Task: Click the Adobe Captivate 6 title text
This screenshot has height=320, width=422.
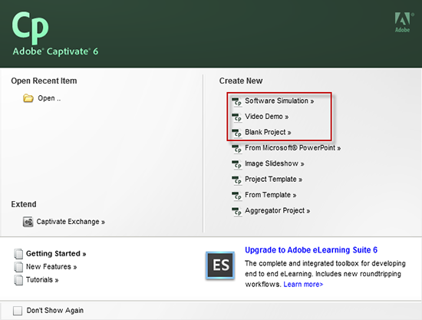Action: click(55, 51)
